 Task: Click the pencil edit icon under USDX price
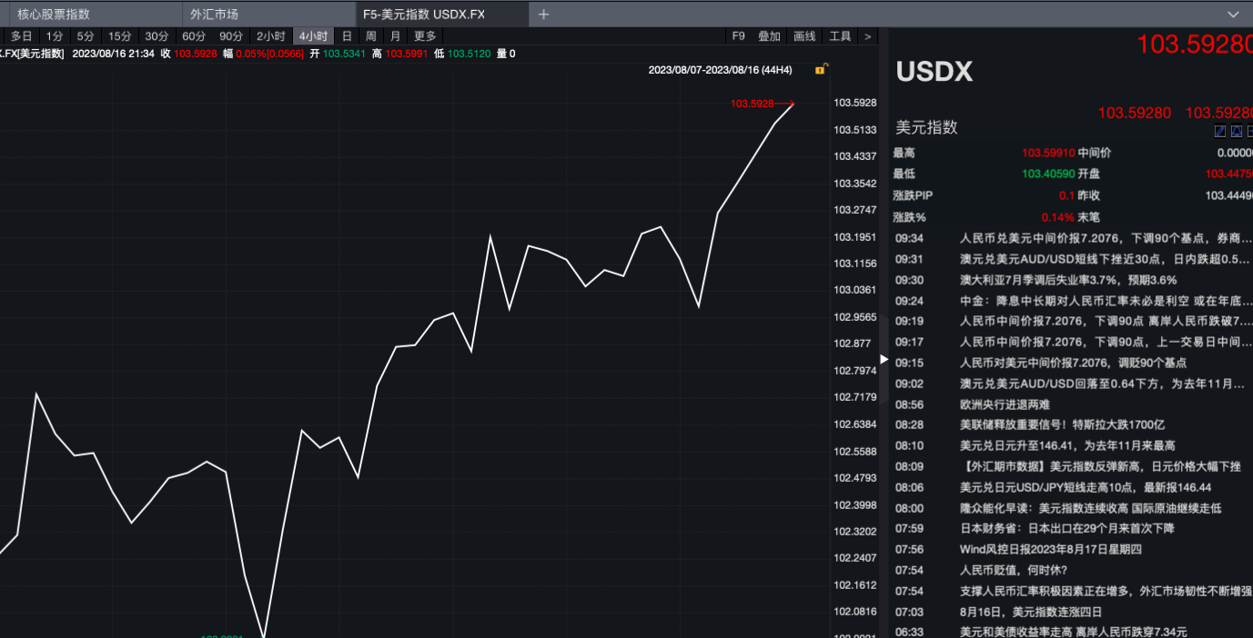(x=1220, y=131)
